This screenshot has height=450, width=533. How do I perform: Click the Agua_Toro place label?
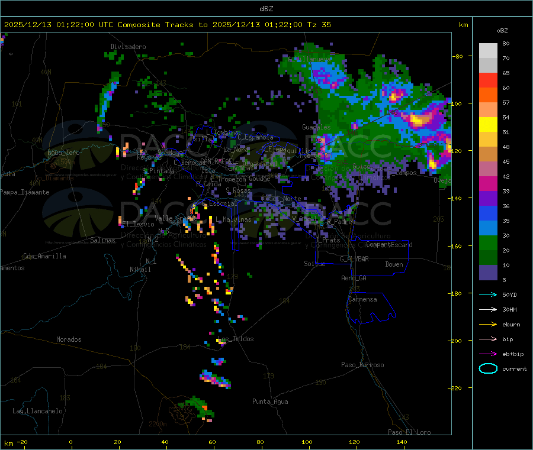[x=63, y=153]
